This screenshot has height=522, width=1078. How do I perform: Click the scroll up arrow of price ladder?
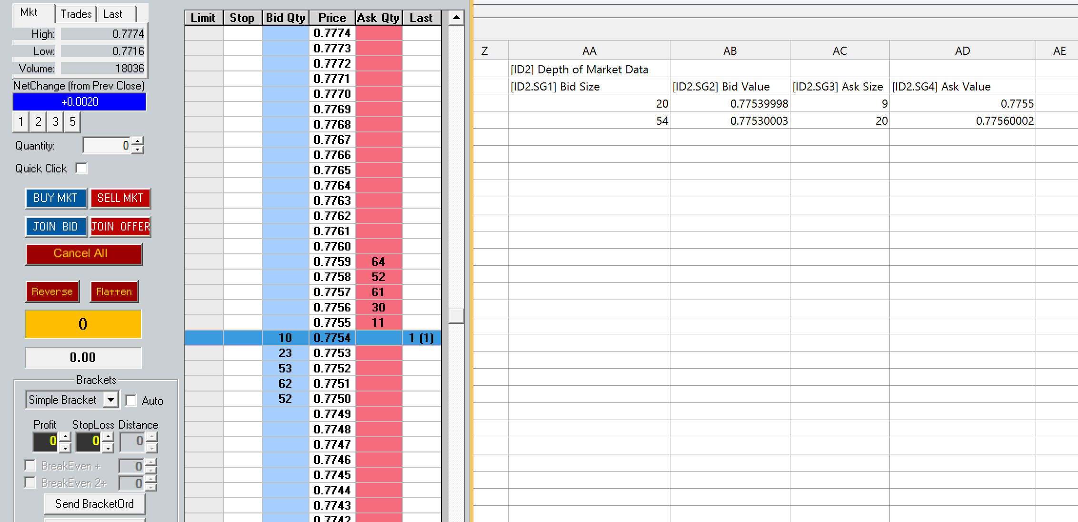[x=456, y=18]
